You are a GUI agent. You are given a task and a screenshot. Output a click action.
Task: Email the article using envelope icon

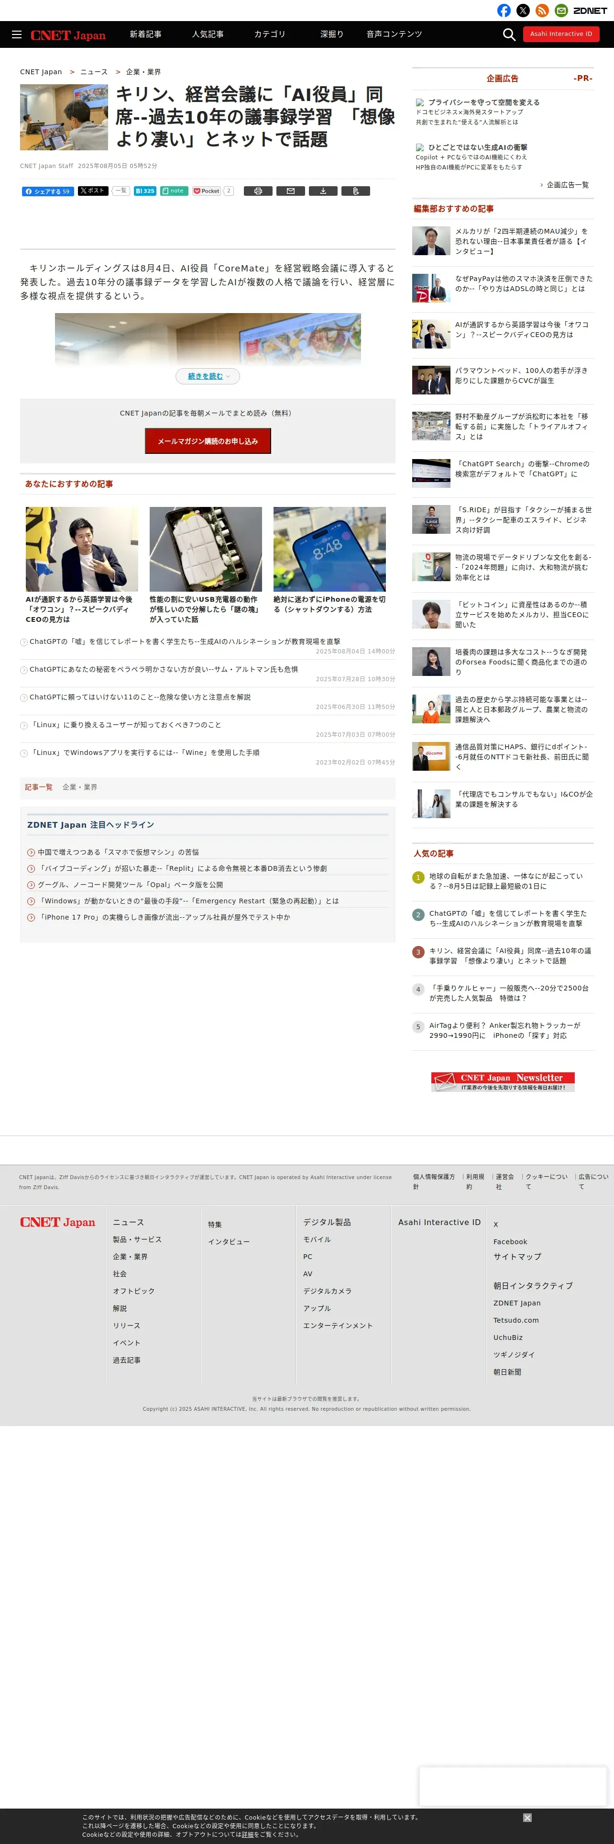click(x=291, y=191)
